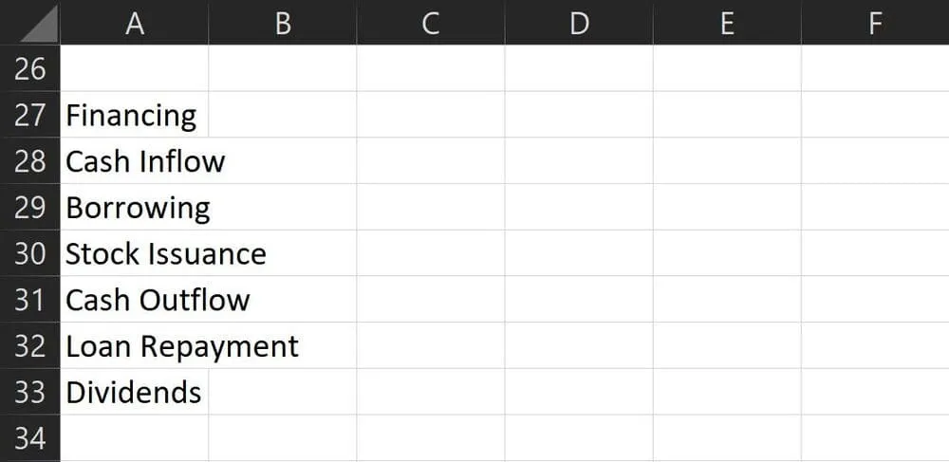The width and height of the screenshot is (949, 462).
Task: Click the Borrowing cell
Action: (x=138, y=207)
